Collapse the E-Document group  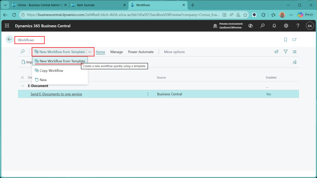click(23, 86)
